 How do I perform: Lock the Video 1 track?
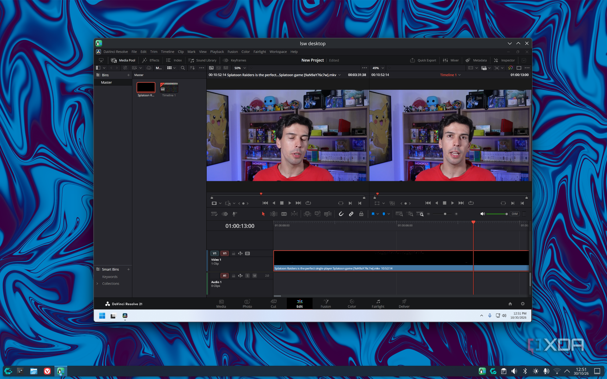coord(233,253)
